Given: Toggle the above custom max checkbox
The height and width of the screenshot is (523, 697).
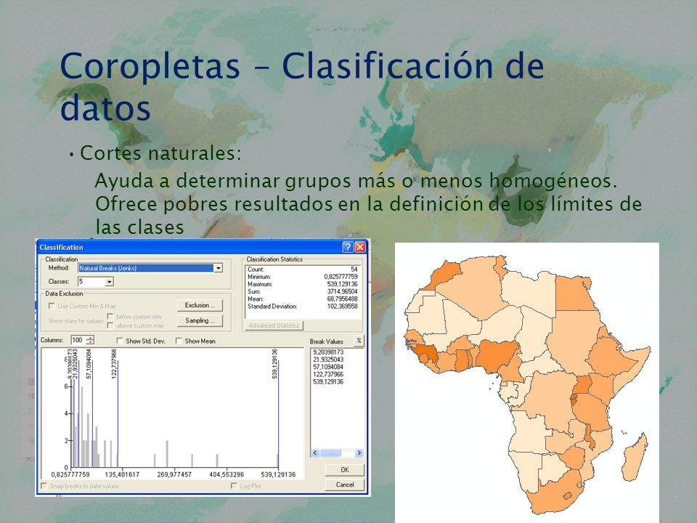Looking at the screenshot, I should click(x=110, y=325).
